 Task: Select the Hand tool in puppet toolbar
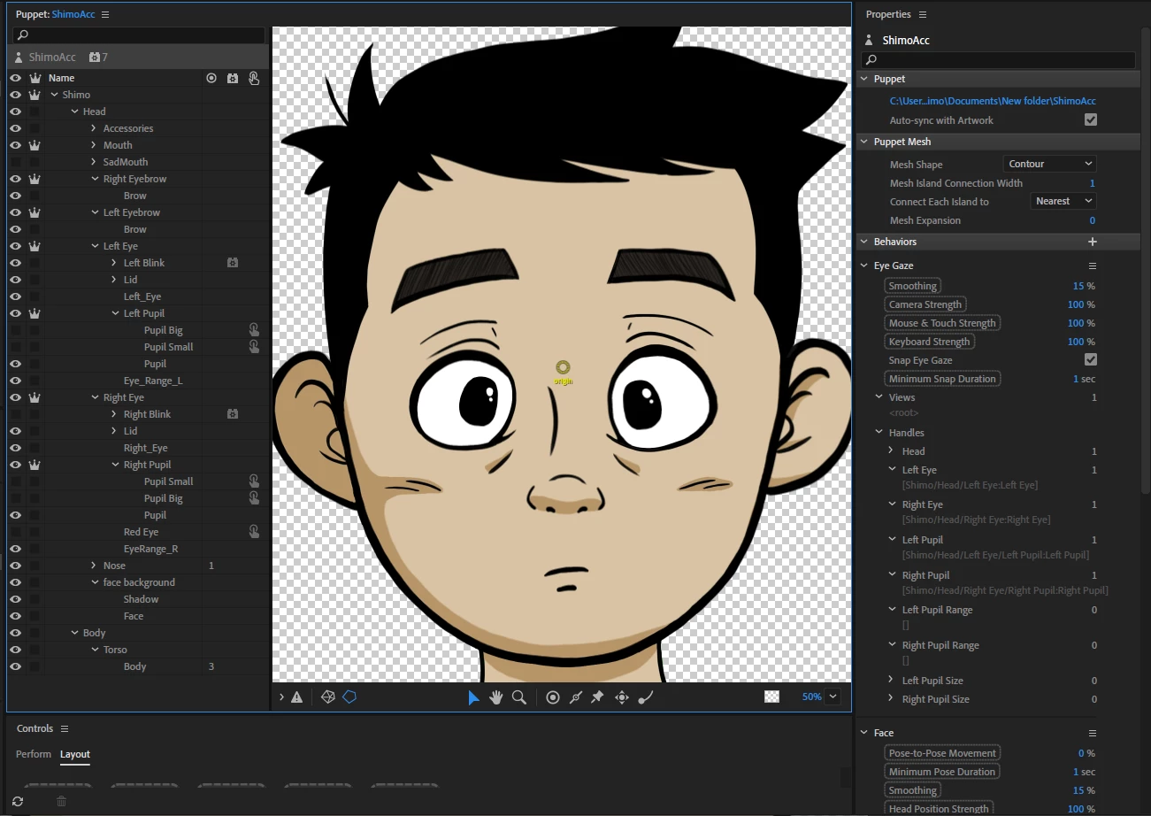496,697
